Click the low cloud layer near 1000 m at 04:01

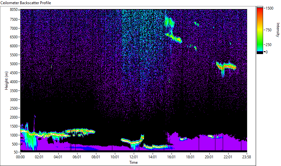click(x=57, y=134)
